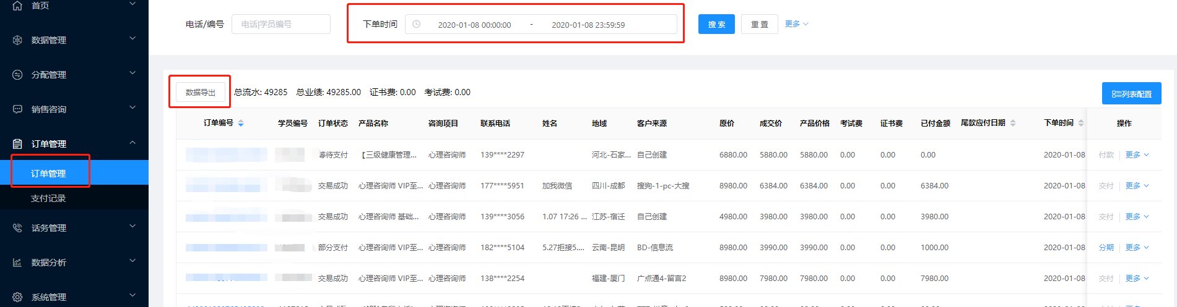Open the 数据管理 menu item
This screenshot has width=1177, height=307.
click(x=74, y=40)
